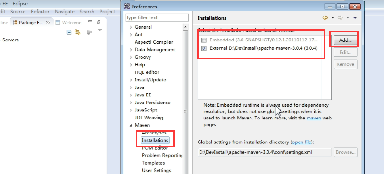
Task: Select Maven User Settings page
Action: tap(157, 171)
